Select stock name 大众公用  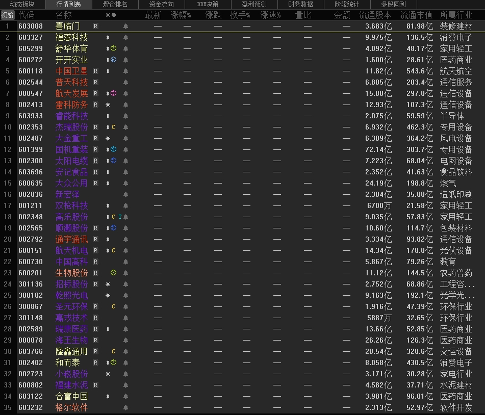(71, 183)
